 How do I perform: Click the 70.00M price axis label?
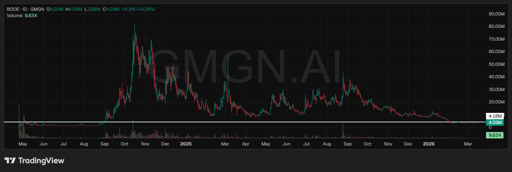pyautogui.click(x=496, y=39)
